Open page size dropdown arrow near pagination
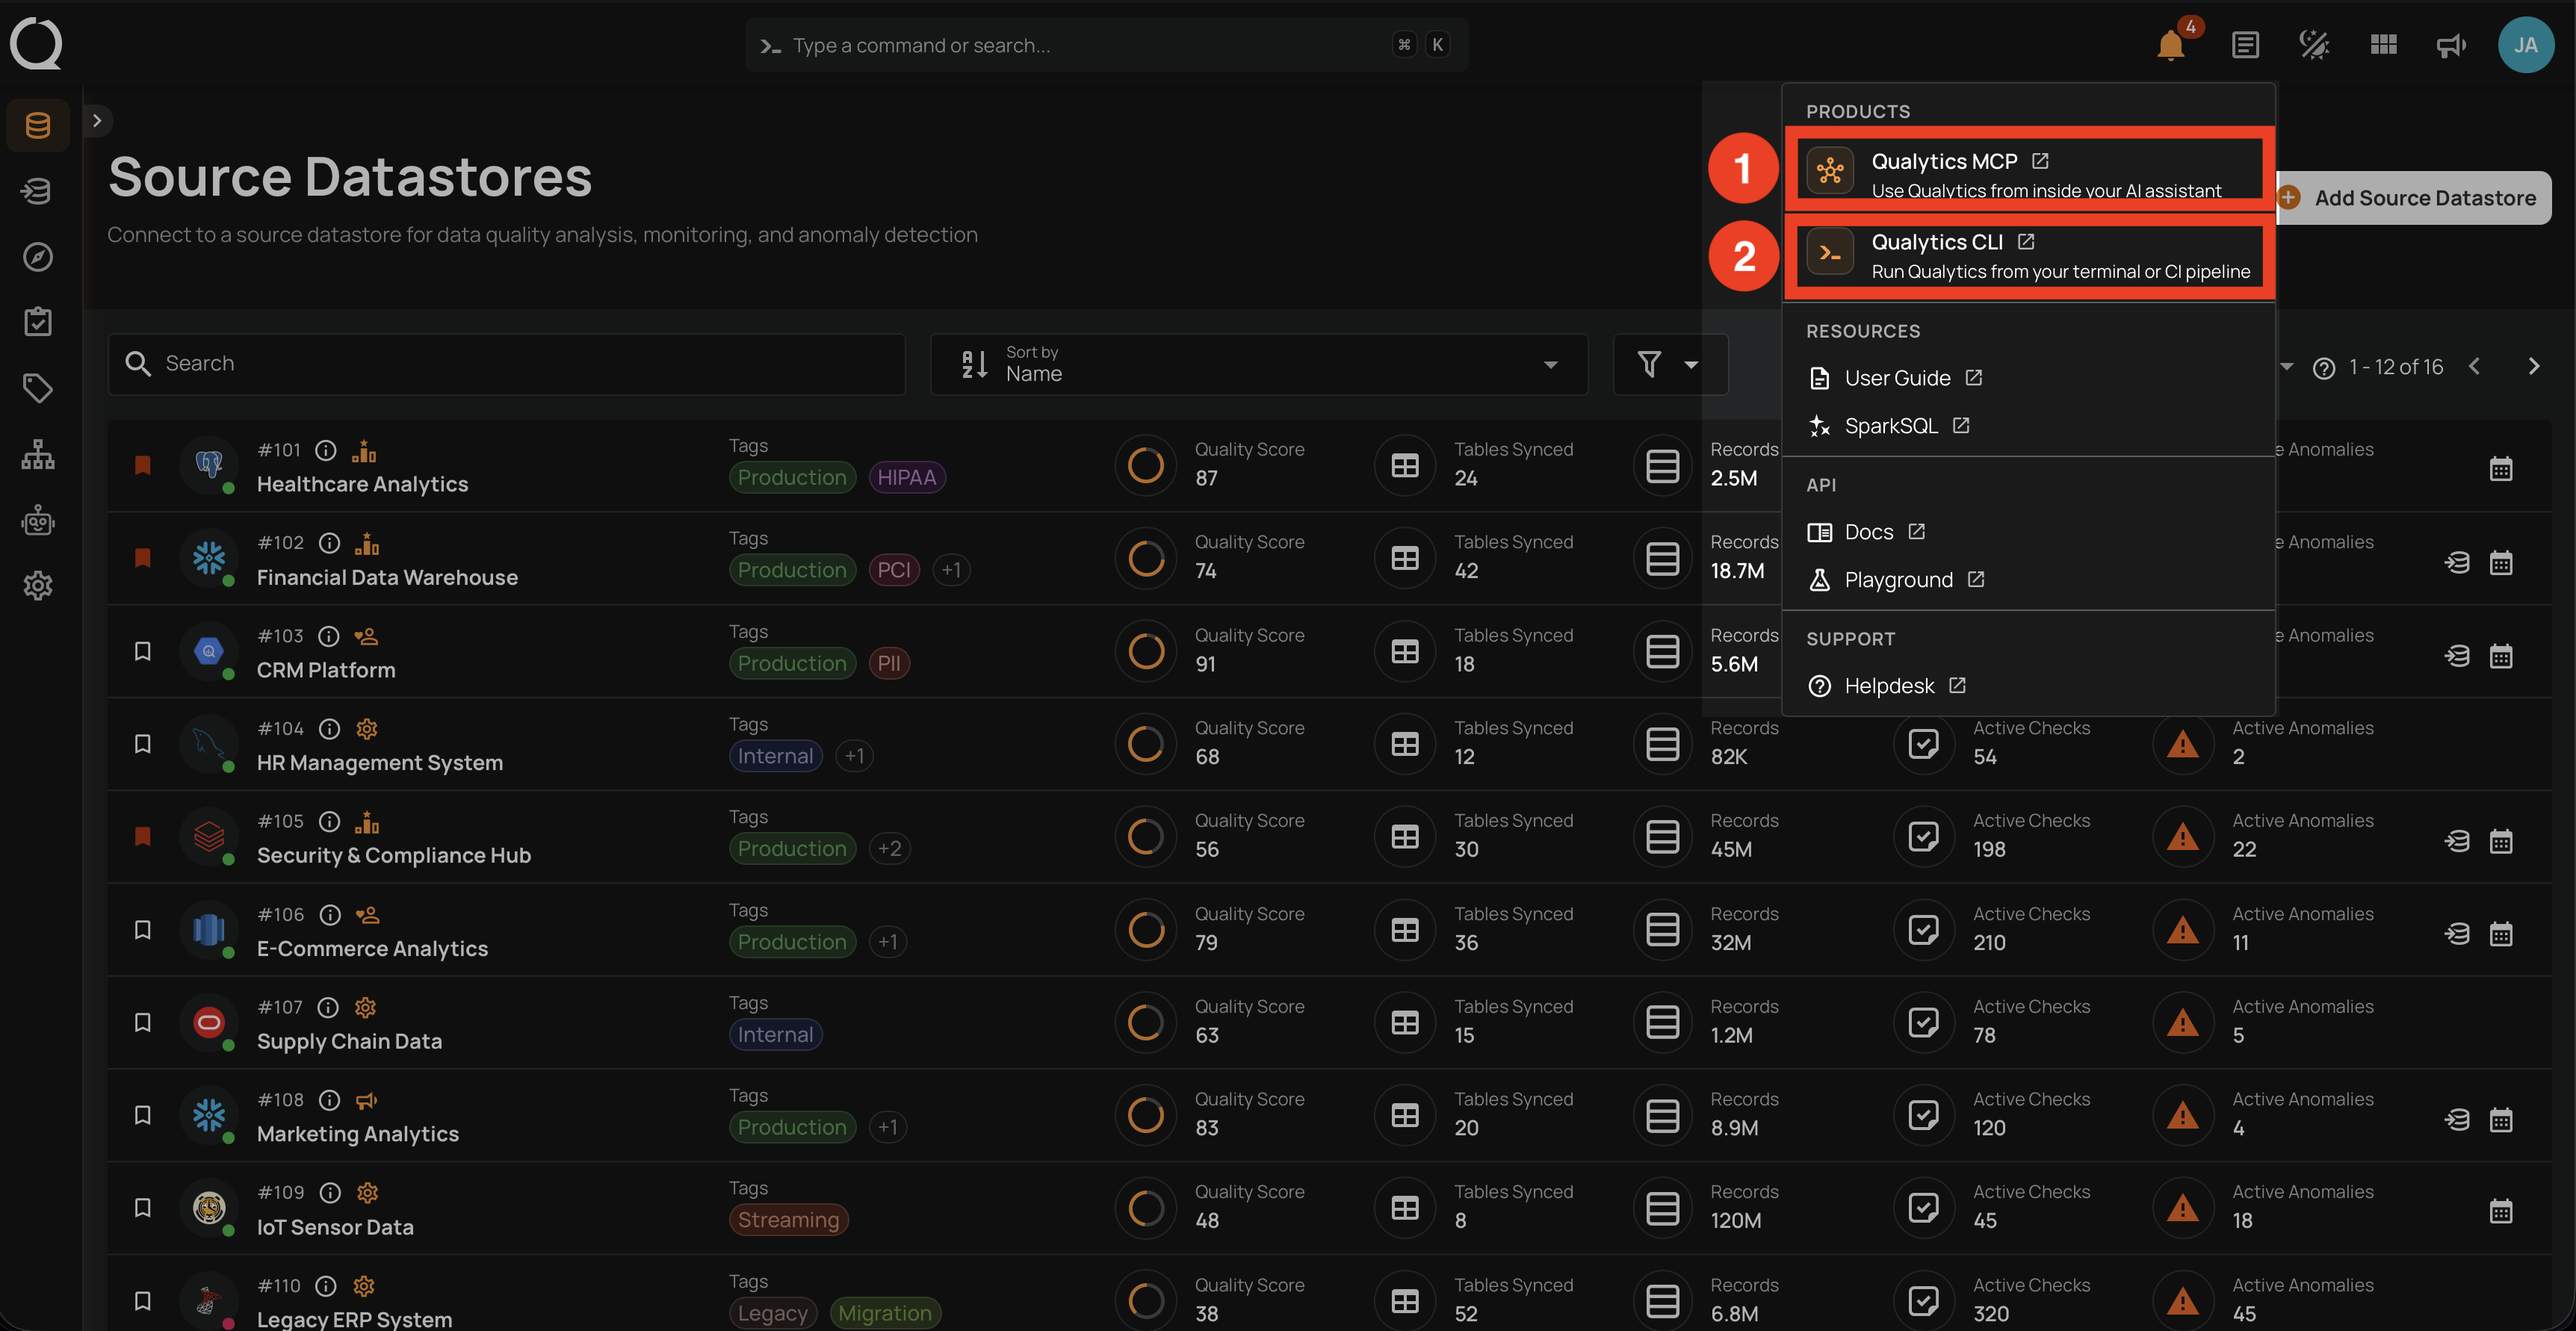 pos(2286,367)
